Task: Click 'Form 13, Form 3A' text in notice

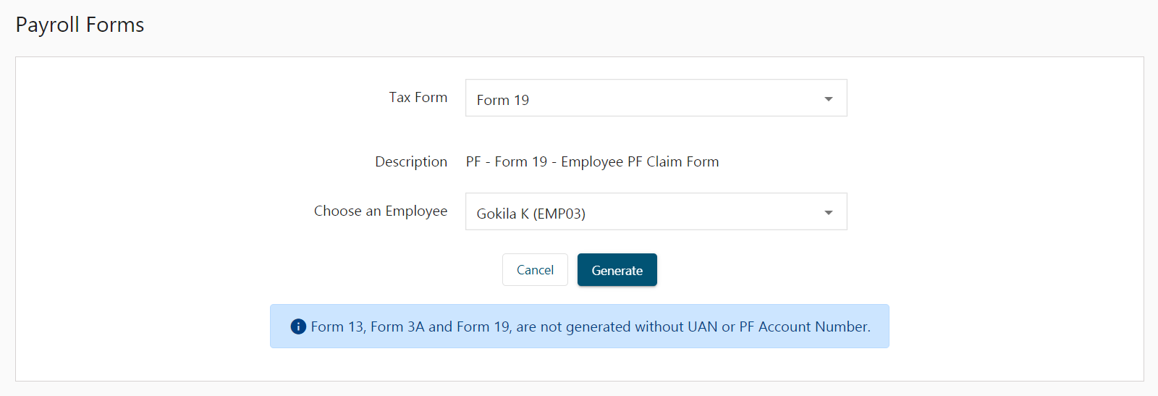Action: tap(368, 327)
